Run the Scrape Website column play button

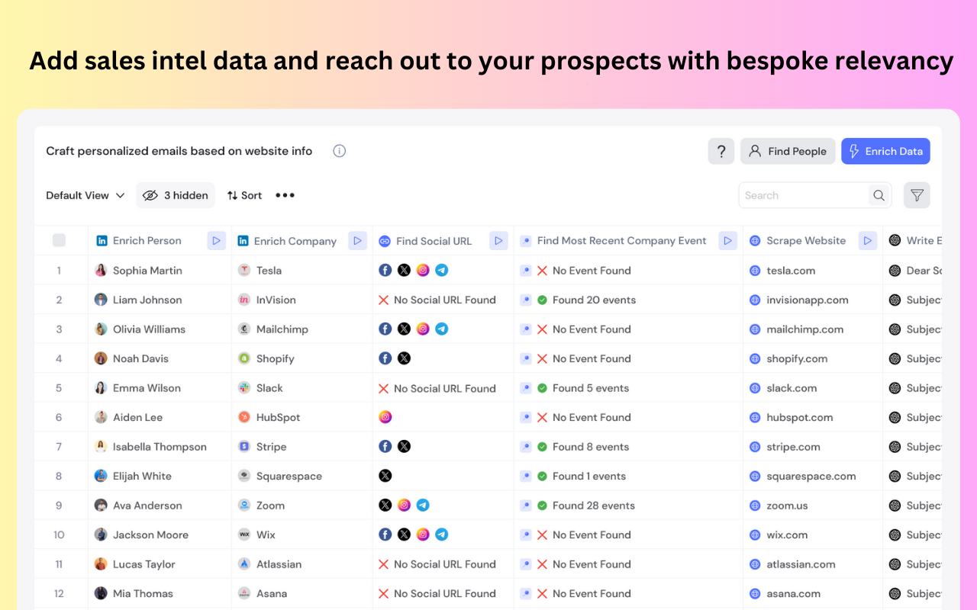click(868, 240)
